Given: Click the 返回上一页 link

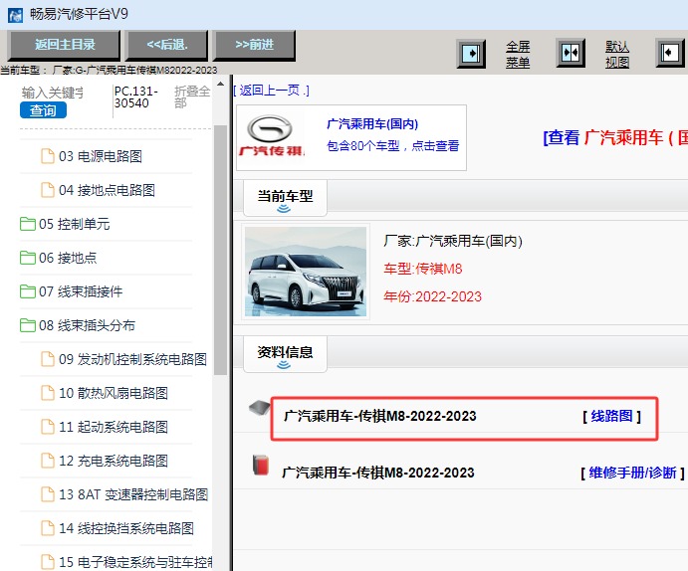Looking at the screenshot, I should [x=271, y=91].
